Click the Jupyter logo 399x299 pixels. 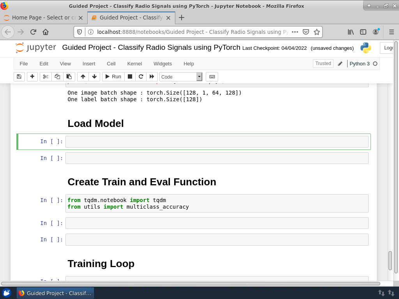[x=35, y=47]
